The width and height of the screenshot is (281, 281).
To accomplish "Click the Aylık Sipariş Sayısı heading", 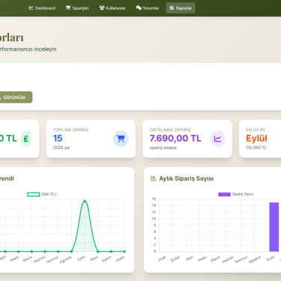I will (x=187, y=178).
